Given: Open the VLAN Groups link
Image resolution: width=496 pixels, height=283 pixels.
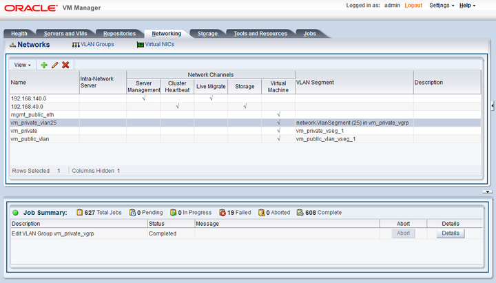Looking at the screenshot, I should point(97,45).
